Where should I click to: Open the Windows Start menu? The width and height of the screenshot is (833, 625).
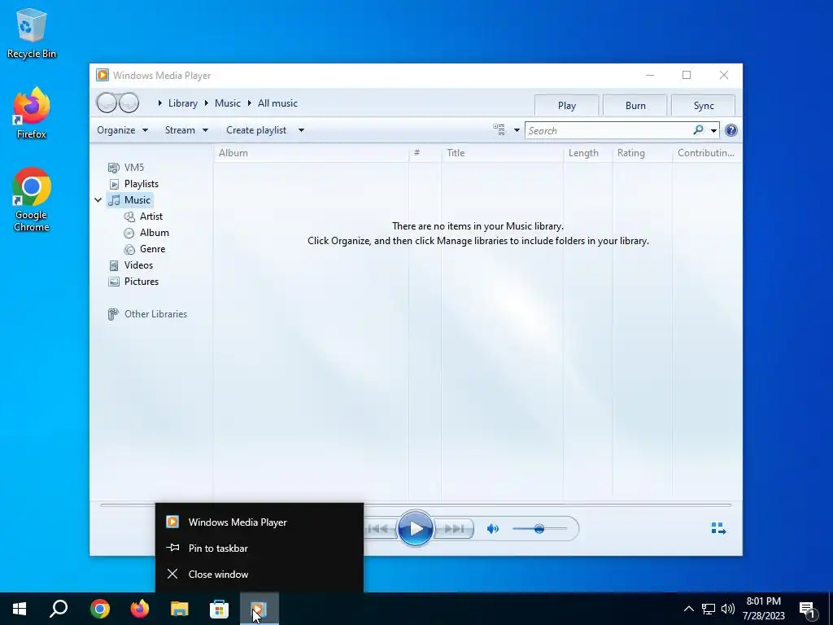20,609
